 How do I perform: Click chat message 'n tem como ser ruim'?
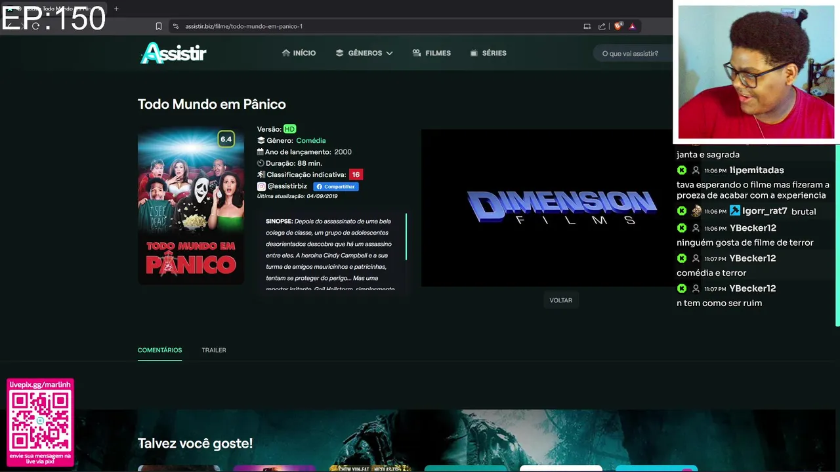click(x=719, y=303)
